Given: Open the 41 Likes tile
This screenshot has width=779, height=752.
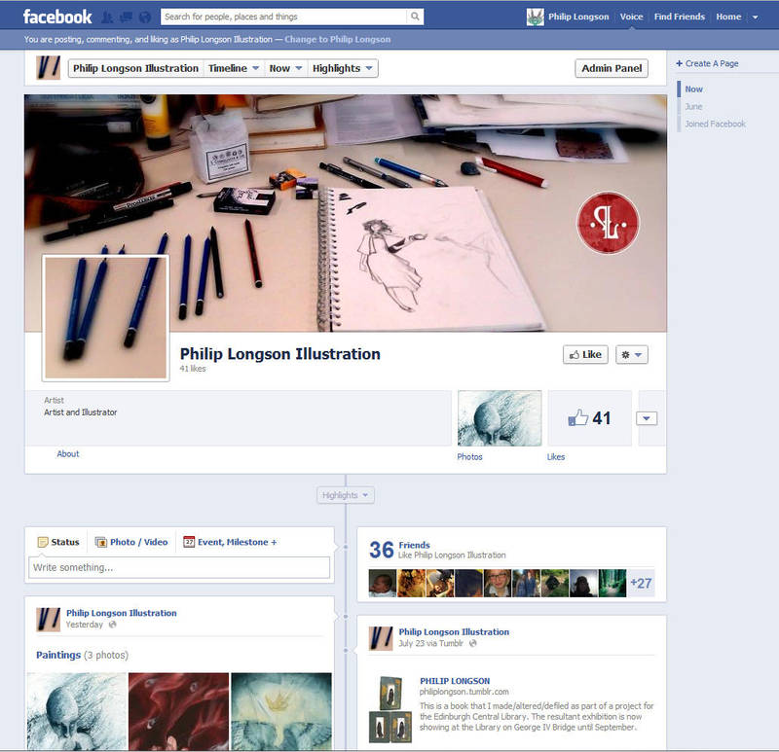Looking at the screenshot, I should click(x=589, y=418).
